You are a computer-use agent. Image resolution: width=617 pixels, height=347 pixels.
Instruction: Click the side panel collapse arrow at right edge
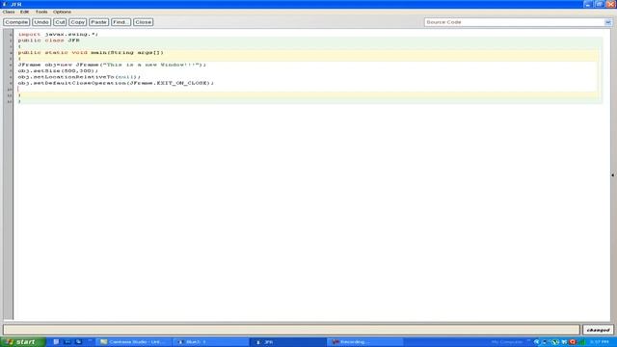click(x=613, y=175)
